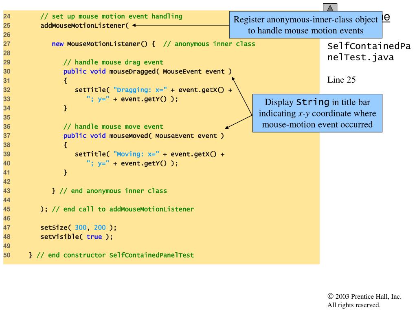
Task: Click the "Moving: x=" string literal
Action: click(x=136, y=154)
